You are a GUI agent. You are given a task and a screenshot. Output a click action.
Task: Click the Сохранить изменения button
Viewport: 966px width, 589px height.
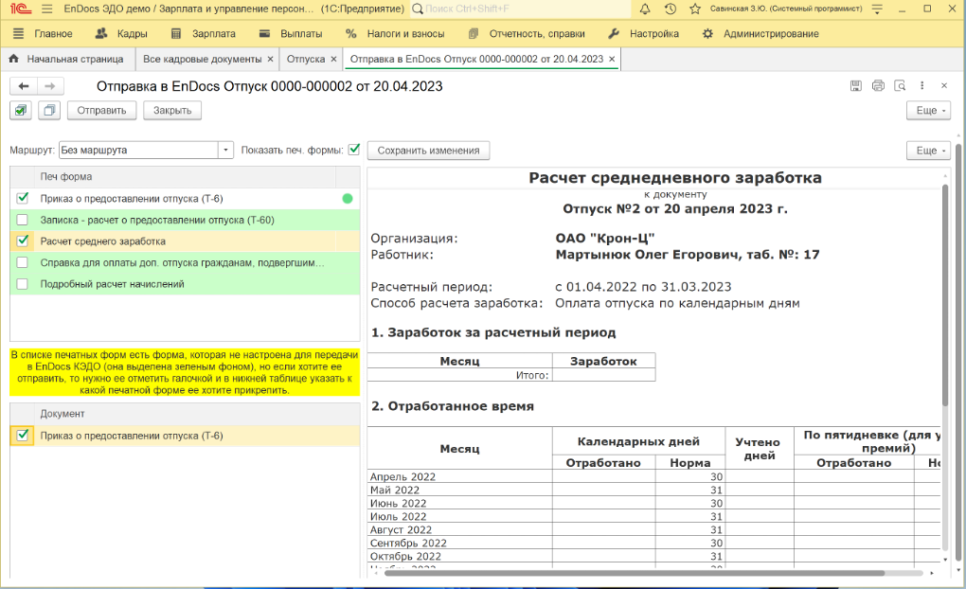pyautogui.click(x=428, y=151)
